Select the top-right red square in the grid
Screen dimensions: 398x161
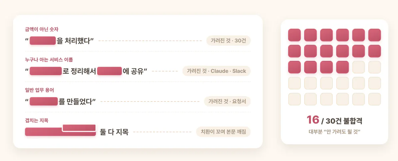coord(375,35)
